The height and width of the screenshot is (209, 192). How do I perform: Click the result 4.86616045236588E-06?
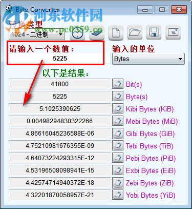pos(60,134)
